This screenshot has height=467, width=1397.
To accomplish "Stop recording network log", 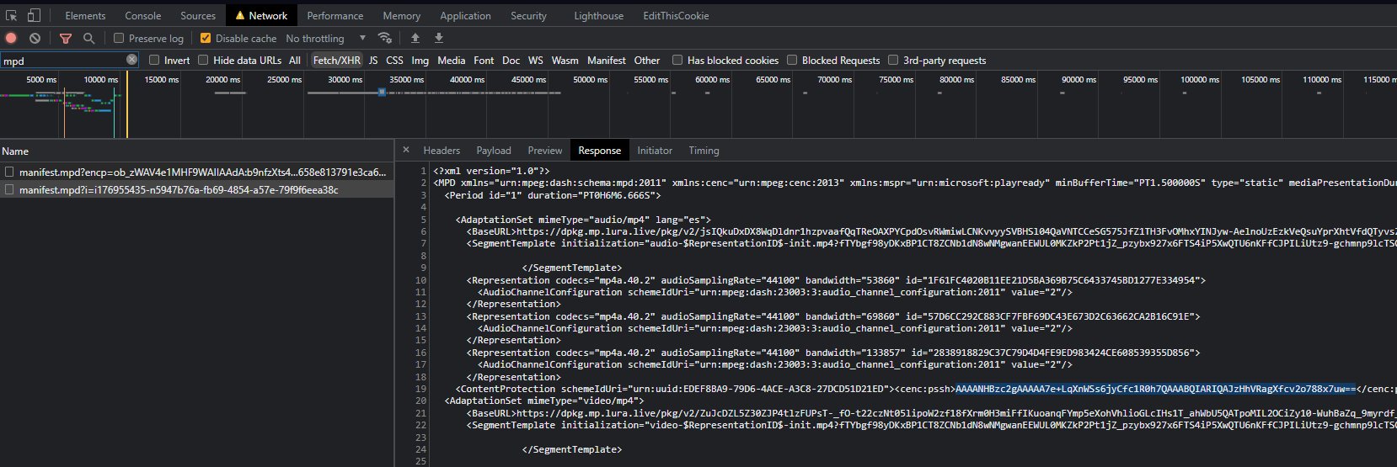I will pyautogui.click(x=11, y=38).
